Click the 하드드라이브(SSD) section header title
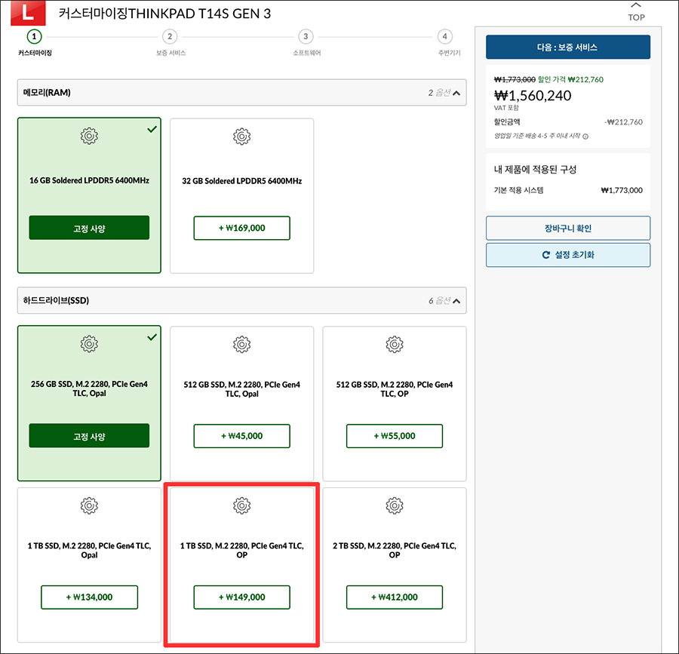Screen dimensions: 679x654 click(x=56, y=300)
